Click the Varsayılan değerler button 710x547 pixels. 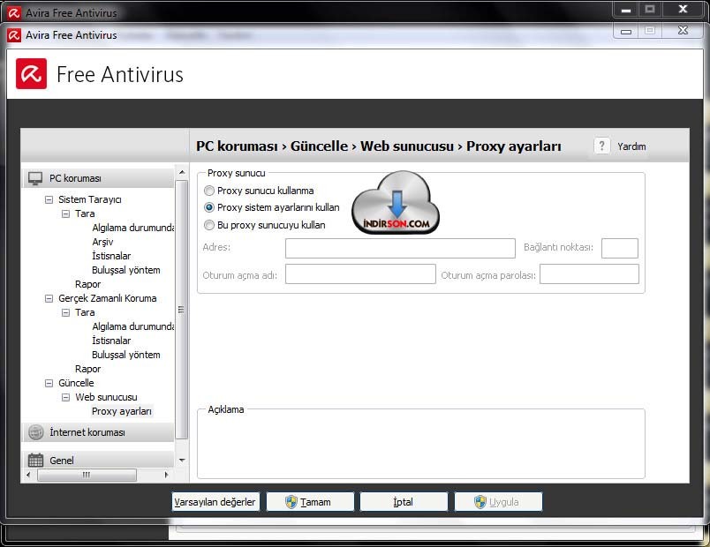[215, 502]
